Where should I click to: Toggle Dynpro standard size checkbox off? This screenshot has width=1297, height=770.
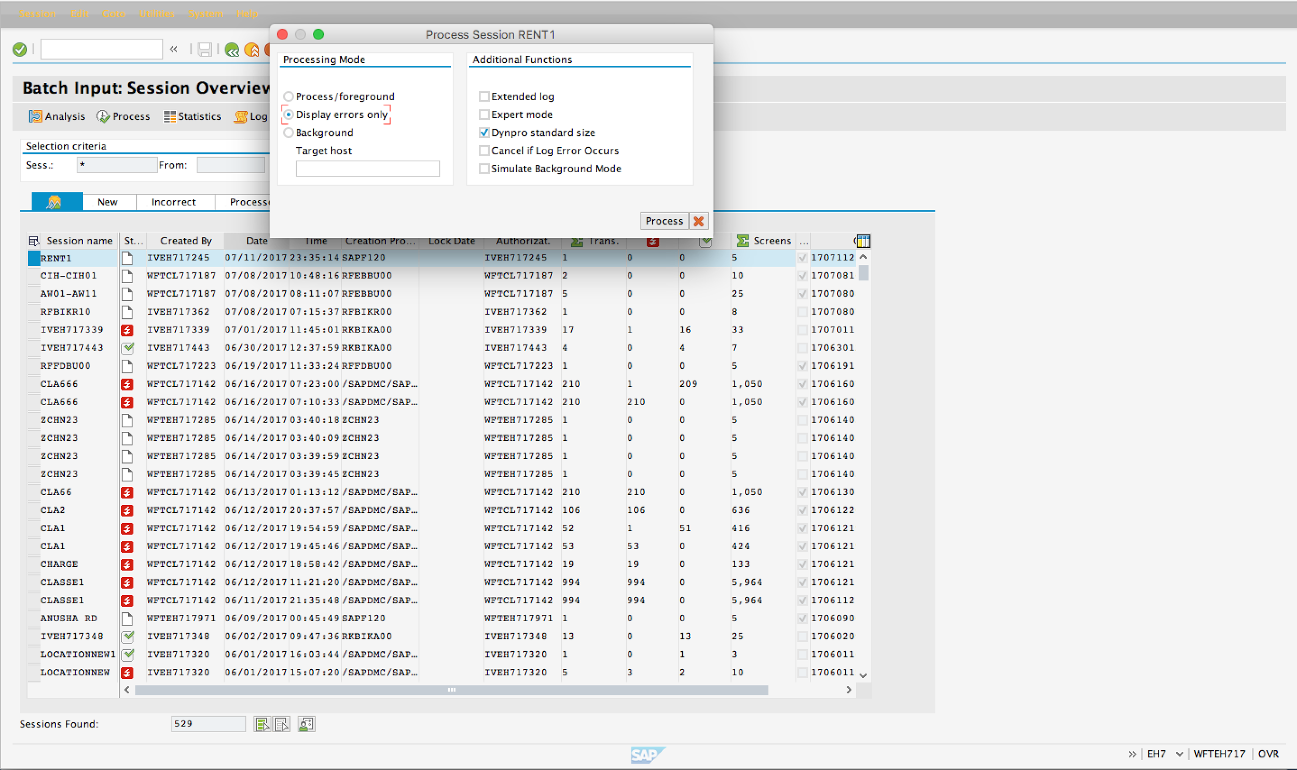coord(484,132)
